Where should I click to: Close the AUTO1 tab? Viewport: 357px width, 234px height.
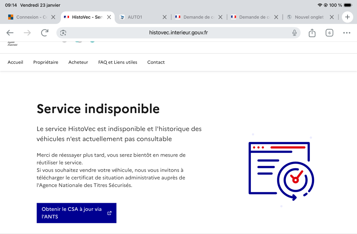point(165,17)
